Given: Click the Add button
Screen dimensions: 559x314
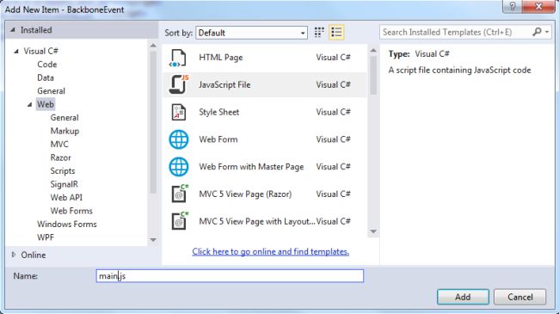Looking at the screenshot, I should 463,297.
